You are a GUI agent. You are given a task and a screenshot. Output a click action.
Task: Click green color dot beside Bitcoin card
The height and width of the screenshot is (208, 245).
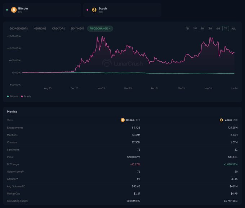pos(7,10)
